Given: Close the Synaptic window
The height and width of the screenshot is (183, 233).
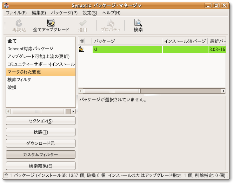Looking at the screenshot, I should pos(224,6).
